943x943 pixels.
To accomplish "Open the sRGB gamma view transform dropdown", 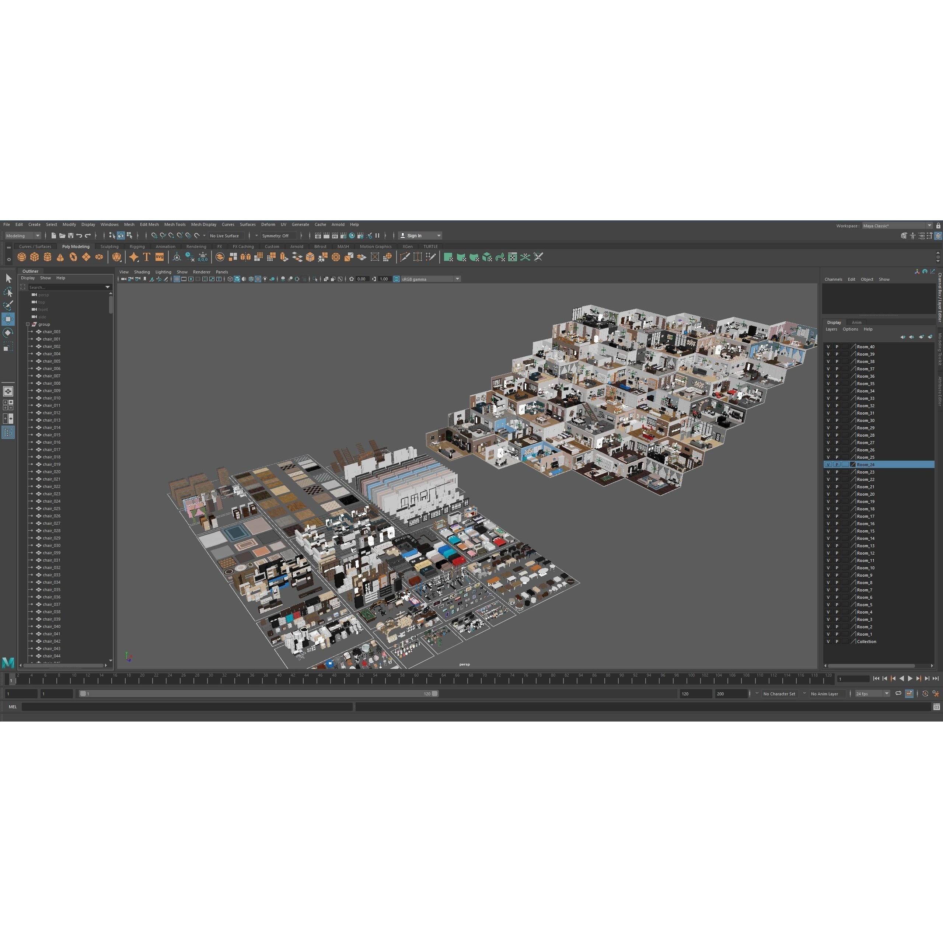I will click(x=457, y=279).
